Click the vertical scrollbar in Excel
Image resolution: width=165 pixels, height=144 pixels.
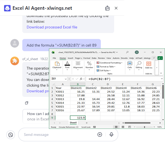pos(163,92)
